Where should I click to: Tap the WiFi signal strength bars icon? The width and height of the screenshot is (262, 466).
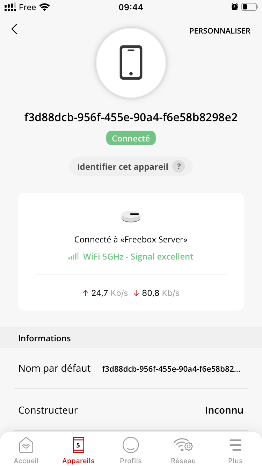coord(73,257)
